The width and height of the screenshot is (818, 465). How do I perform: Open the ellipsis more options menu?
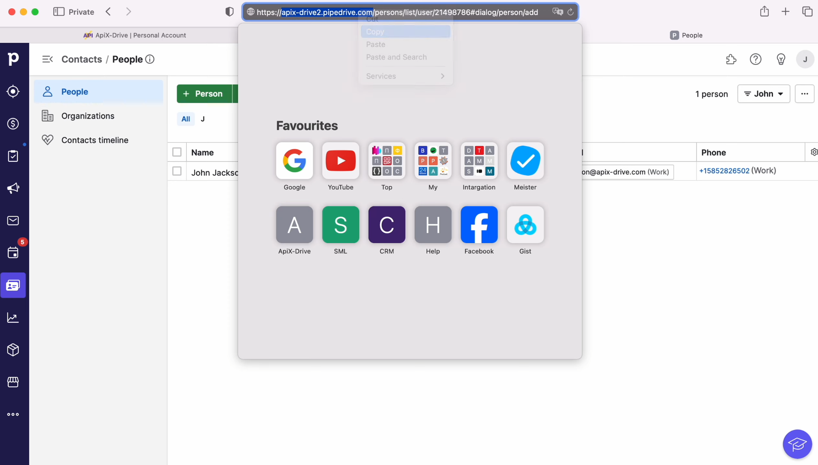805,94
